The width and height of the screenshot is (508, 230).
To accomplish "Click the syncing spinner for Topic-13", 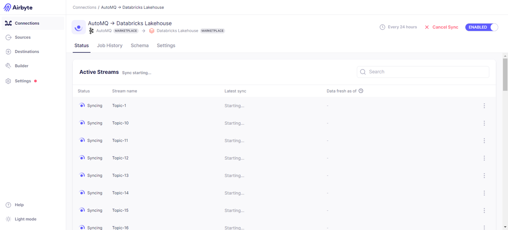I will [82, 176].
